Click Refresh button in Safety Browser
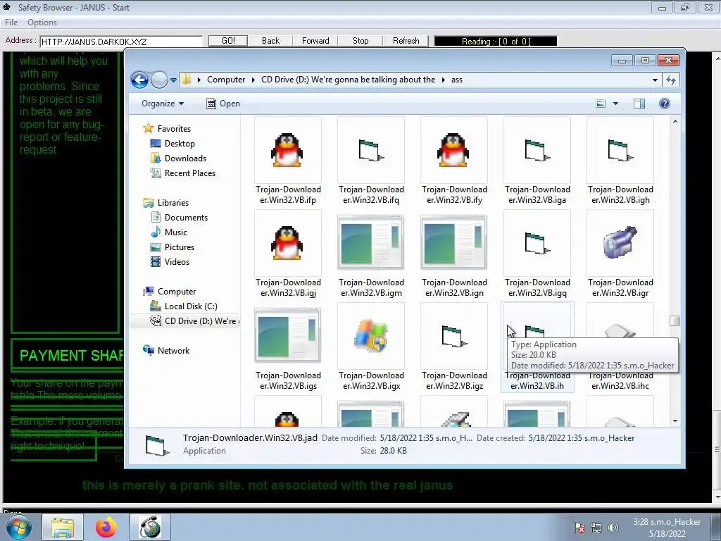Image resolution: width=721 pixels, height=541 pixels. point(406,41)
